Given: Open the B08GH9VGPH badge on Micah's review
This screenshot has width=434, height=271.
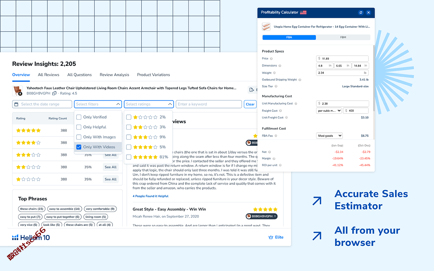Looking at the screenshot, I should (261, 216).
